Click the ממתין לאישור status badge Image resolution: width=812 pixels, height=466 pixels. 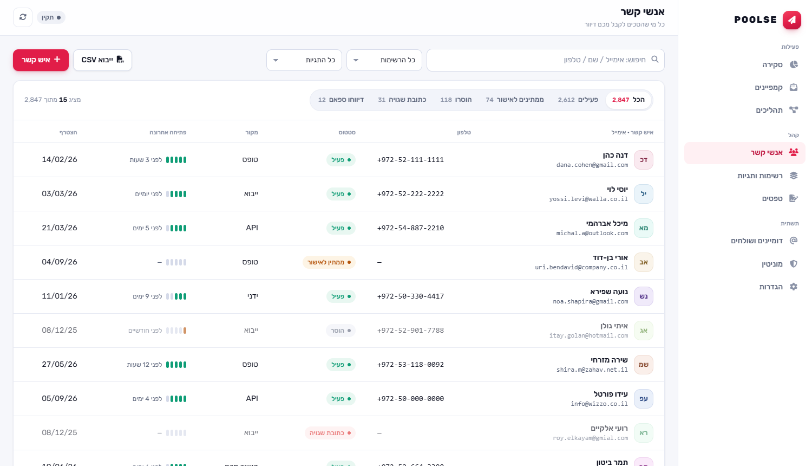tap(329, 262)
